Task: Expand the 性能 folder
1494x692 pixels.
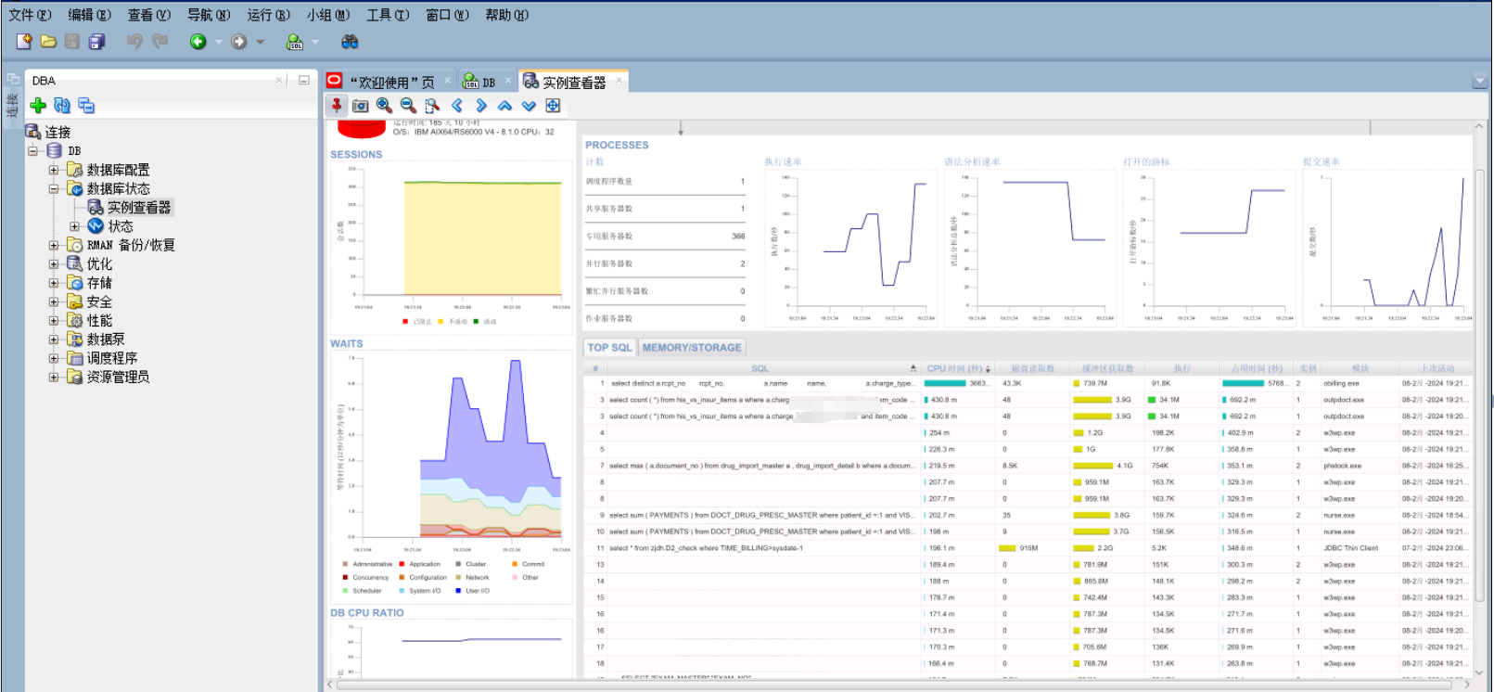Action: click(x=53, y=320)
